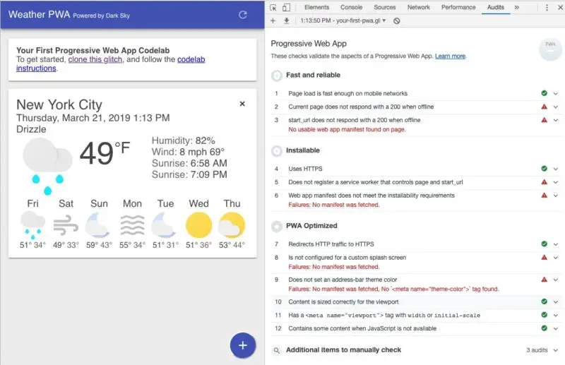Open the audit report selector dropdown
565x365 pixels.
tap(343, 20)
